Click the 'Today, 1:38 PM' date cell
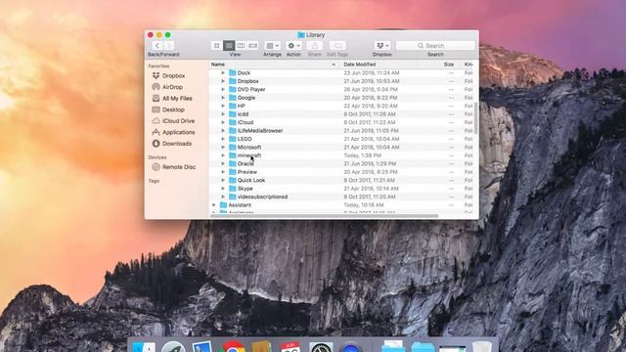 click(362, 155)
